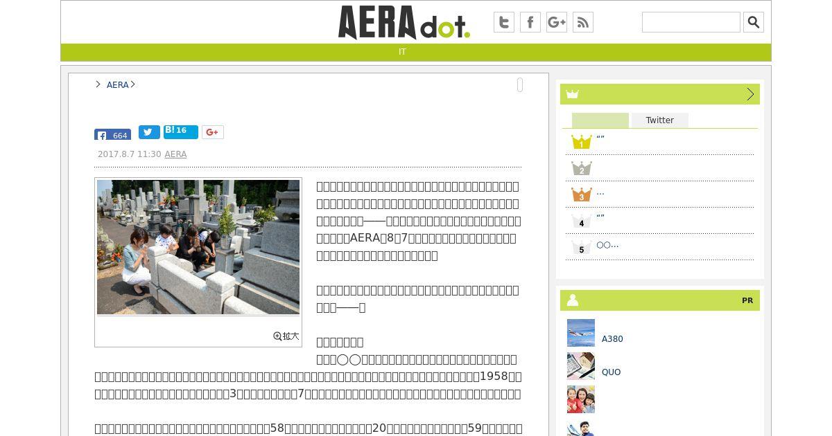The width and height of the screenshot is (832, 436).
Task: Open ranking item with gold crown 1
Action: click(x=581, y=142)
